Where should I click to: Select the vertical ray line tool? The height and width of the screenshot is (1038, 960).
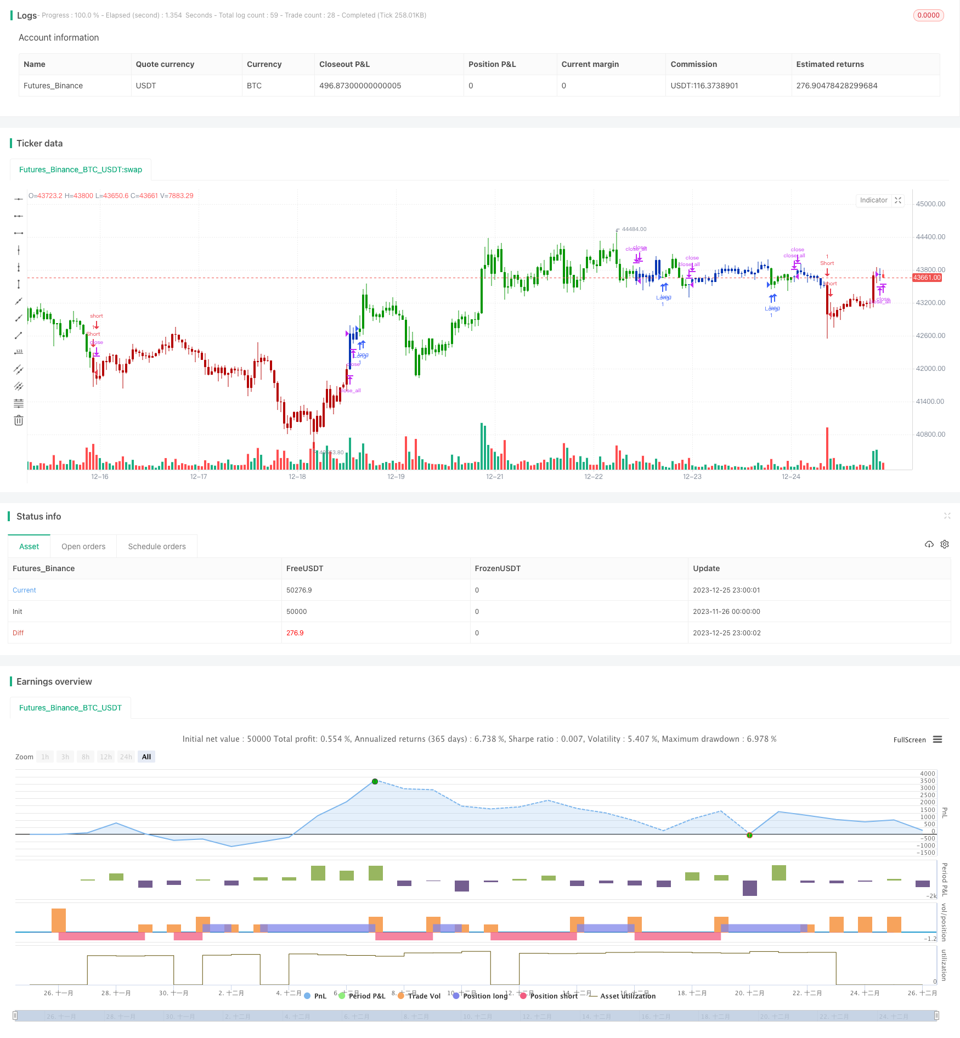(x=19, y=267)
